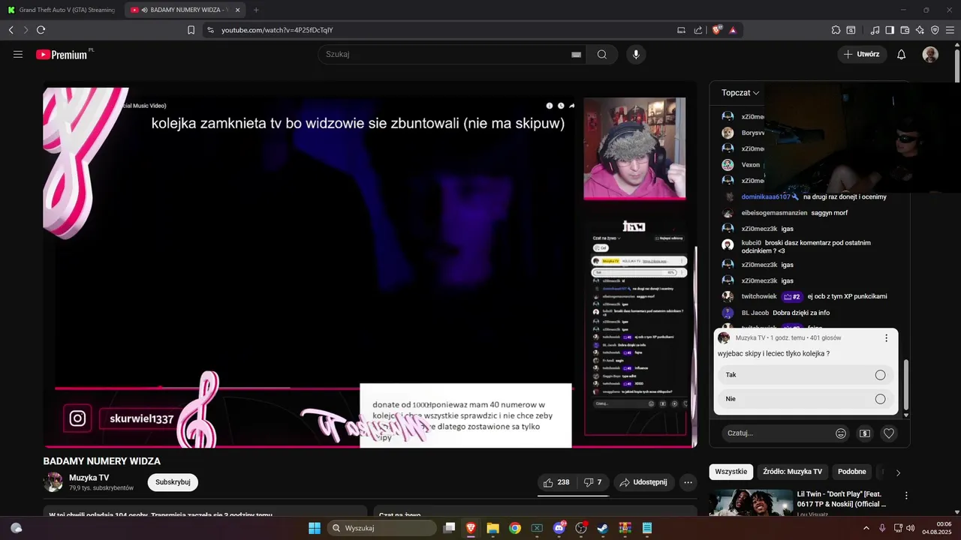Open the Brave playlist music note icon
The height and width of the screenshot is (540, 961).
(x=875, y=30)
